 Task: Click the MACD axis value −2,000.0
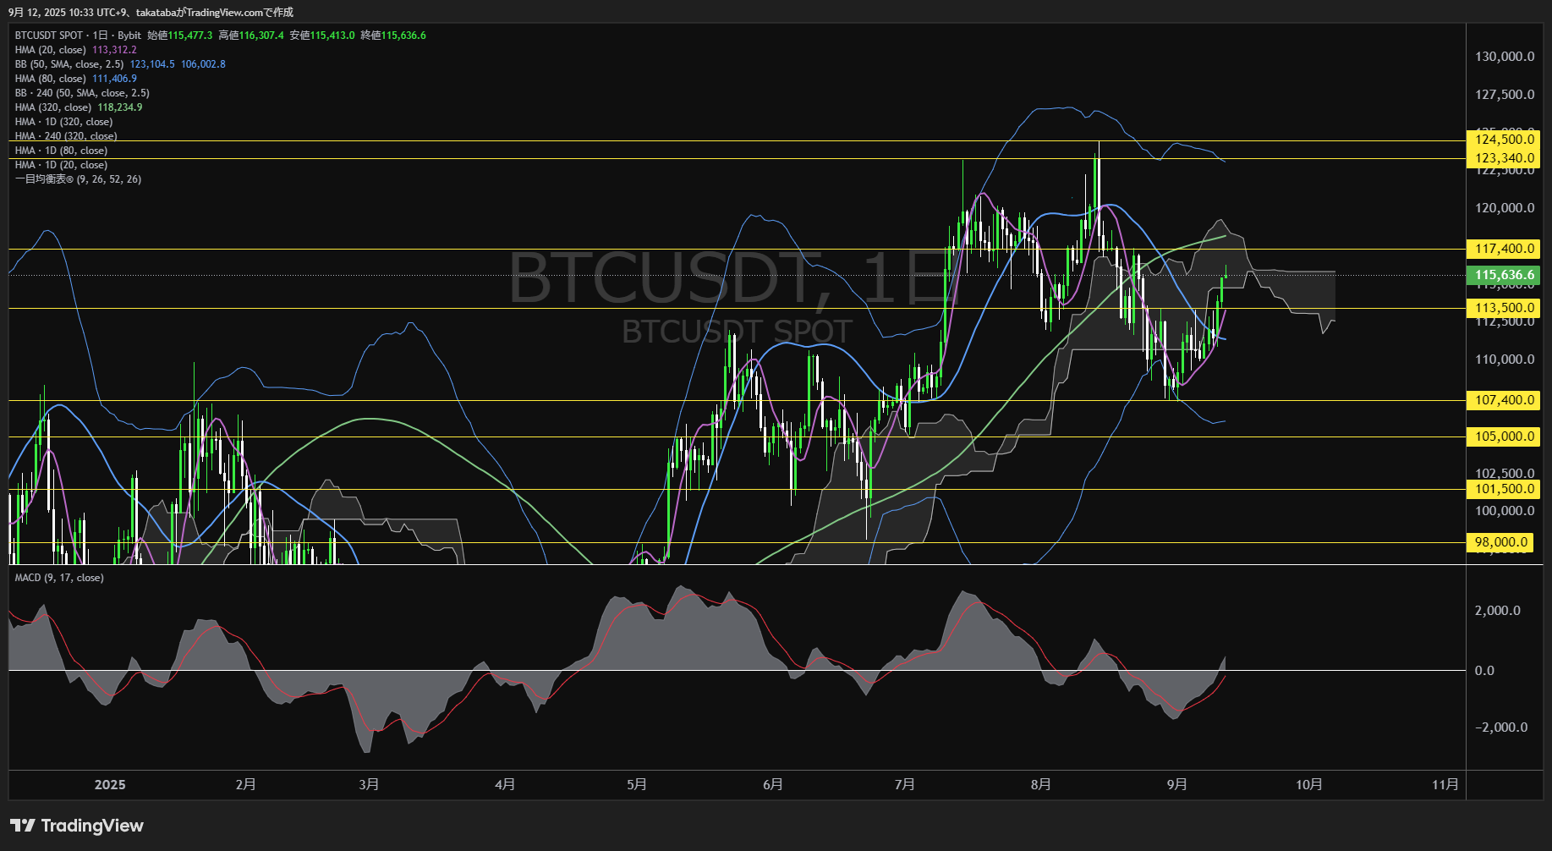point(1500,727)
